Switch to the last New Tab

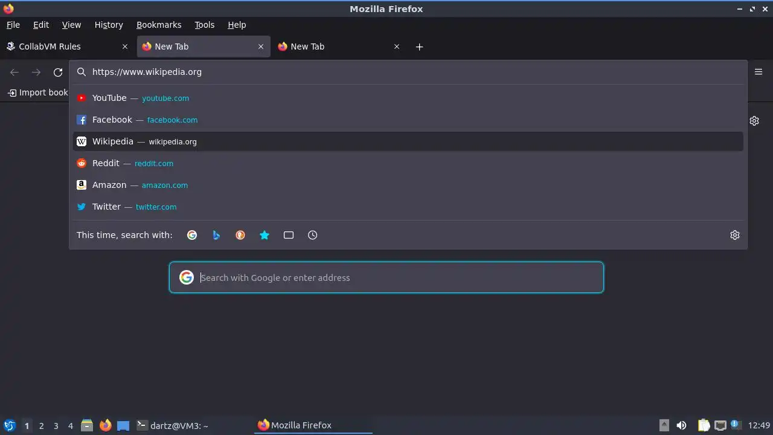point(338,47)
